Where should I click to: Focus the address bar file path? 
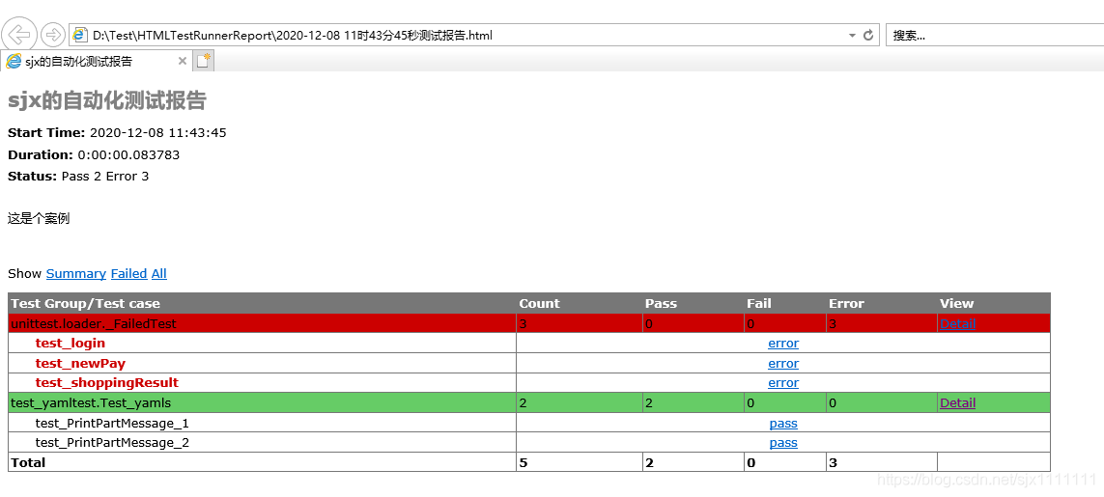pyautogui.click(x=293, y=35)
